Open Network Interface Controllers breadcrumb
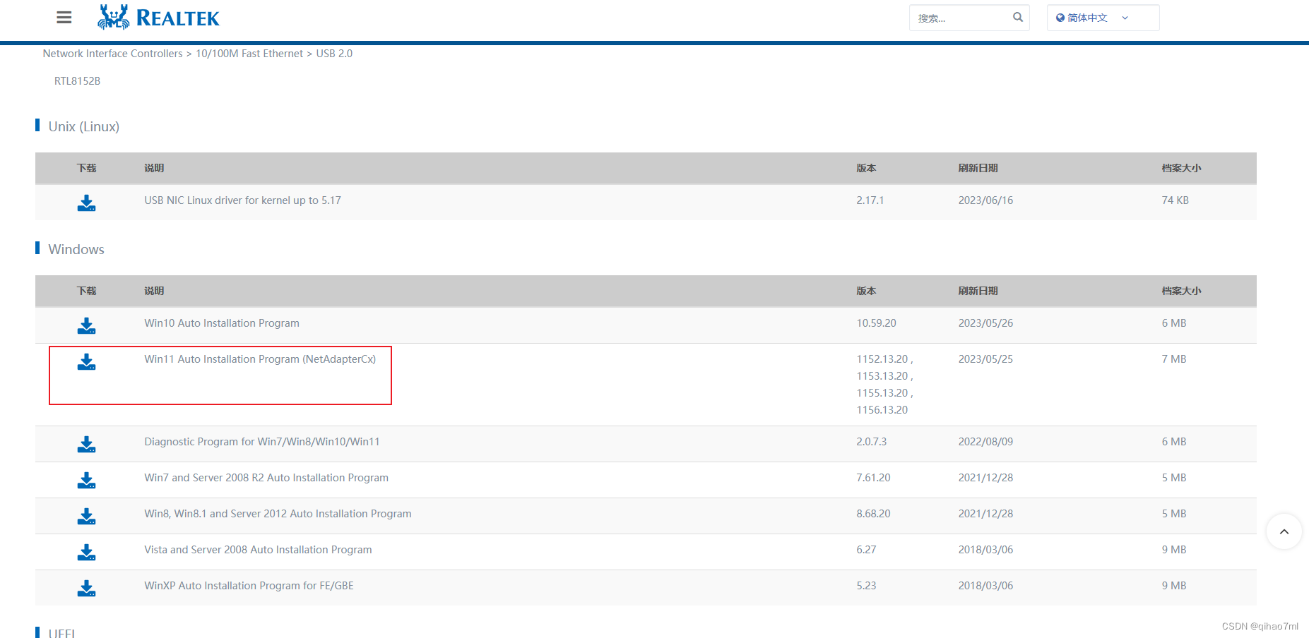Screen dimensions: 1309x638 pyautogui.click(x=112, y=54)
